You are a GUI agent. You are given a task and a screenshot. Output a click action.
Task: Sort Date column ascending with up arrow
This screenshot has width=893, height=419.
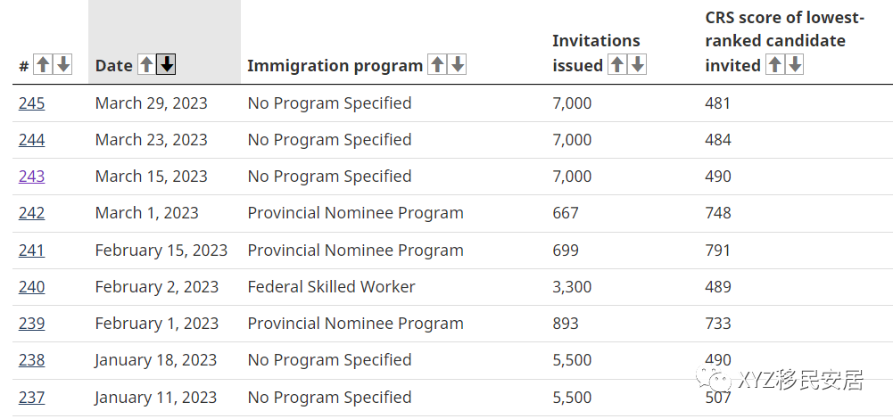pos(147,65)
